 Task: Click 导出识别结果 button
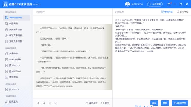tap(180, 103)
